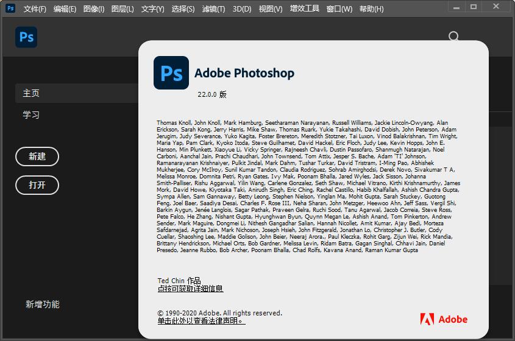Click the 打开 button

[x=37, y=185]
